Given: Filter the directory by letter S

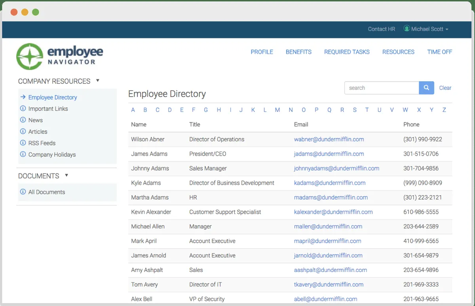Looking at the screenshot, I should click(355, 110).
